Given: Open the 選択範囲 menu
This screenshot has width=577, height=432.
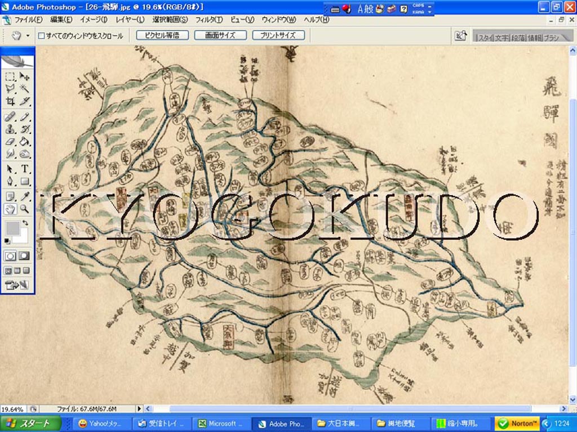Looking at the screenshot, I should (x=170, y=20).
